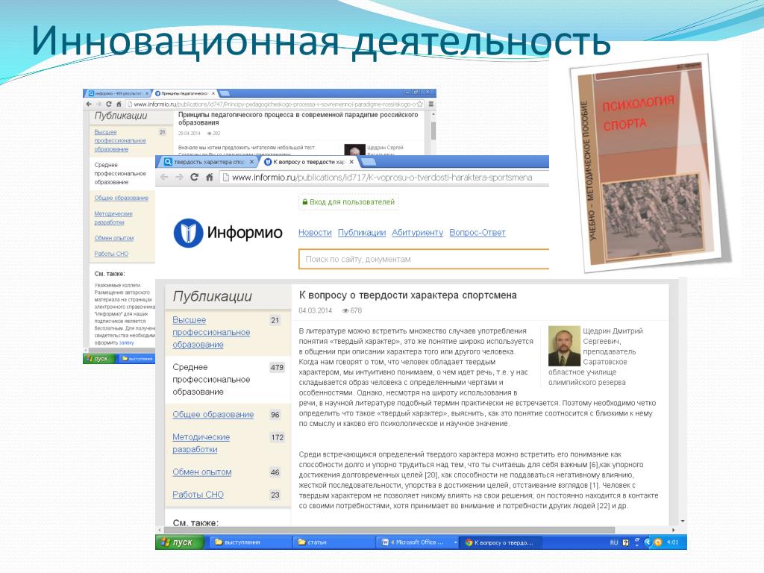Open 'Общее образование' in the front sidebar
Image resolution: width=764 pixels, height=573 pixels.
[213, 414]
